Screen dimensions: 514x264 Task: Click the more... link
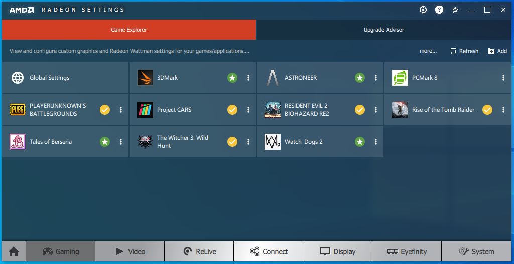click(428, 51)
